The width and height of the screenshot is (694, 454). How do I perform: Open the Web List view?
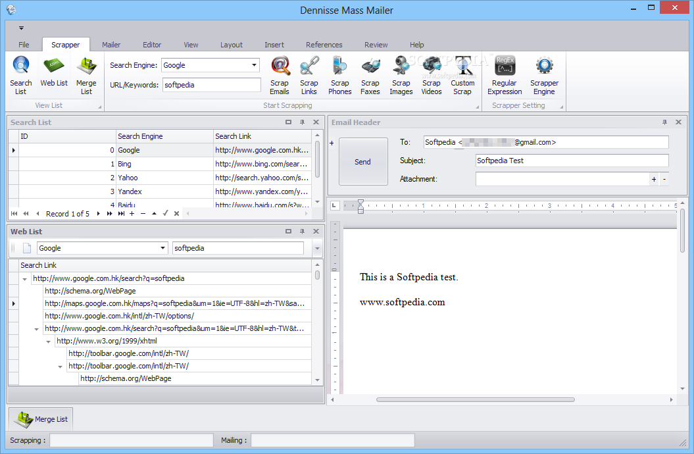coord(54,72)
